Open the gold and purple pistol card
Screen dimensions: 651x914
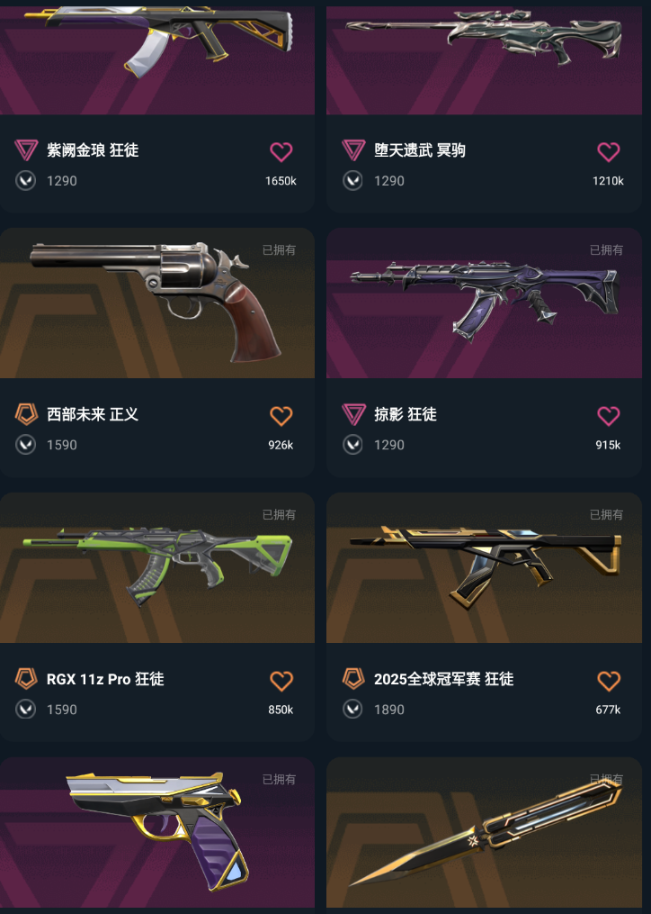click(157, 832)
